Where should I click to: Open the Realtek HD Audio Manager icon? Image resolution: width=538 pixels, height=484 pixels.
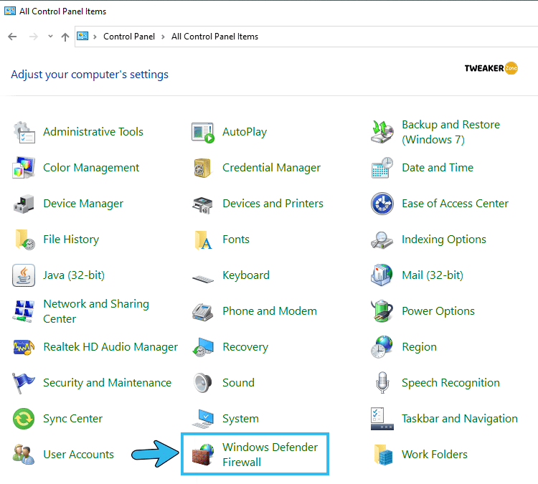(24, 348)
